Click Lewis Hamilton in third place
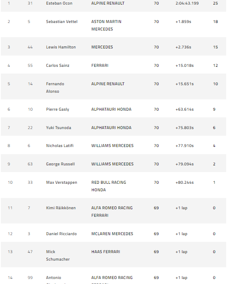 point(61,47)
